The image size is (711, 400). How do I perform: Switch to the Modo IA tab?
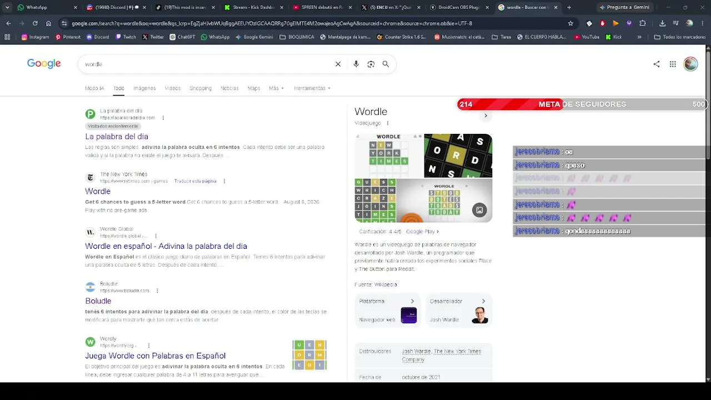[94, 88]
